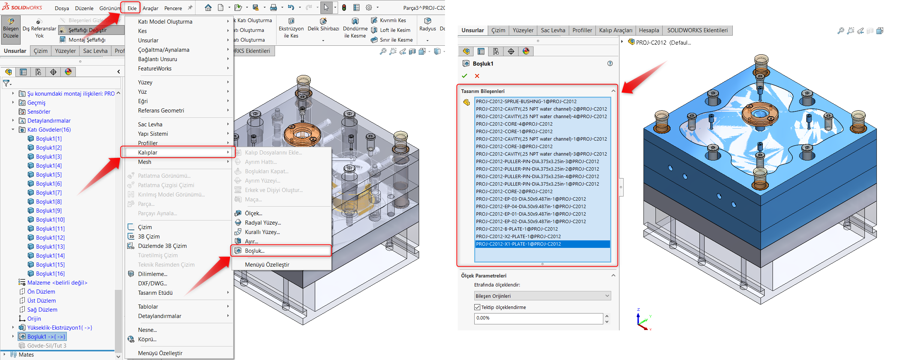
Task: Click Previous View icon in right viewport
Action: pyautogui.click(x=860, y=31)
